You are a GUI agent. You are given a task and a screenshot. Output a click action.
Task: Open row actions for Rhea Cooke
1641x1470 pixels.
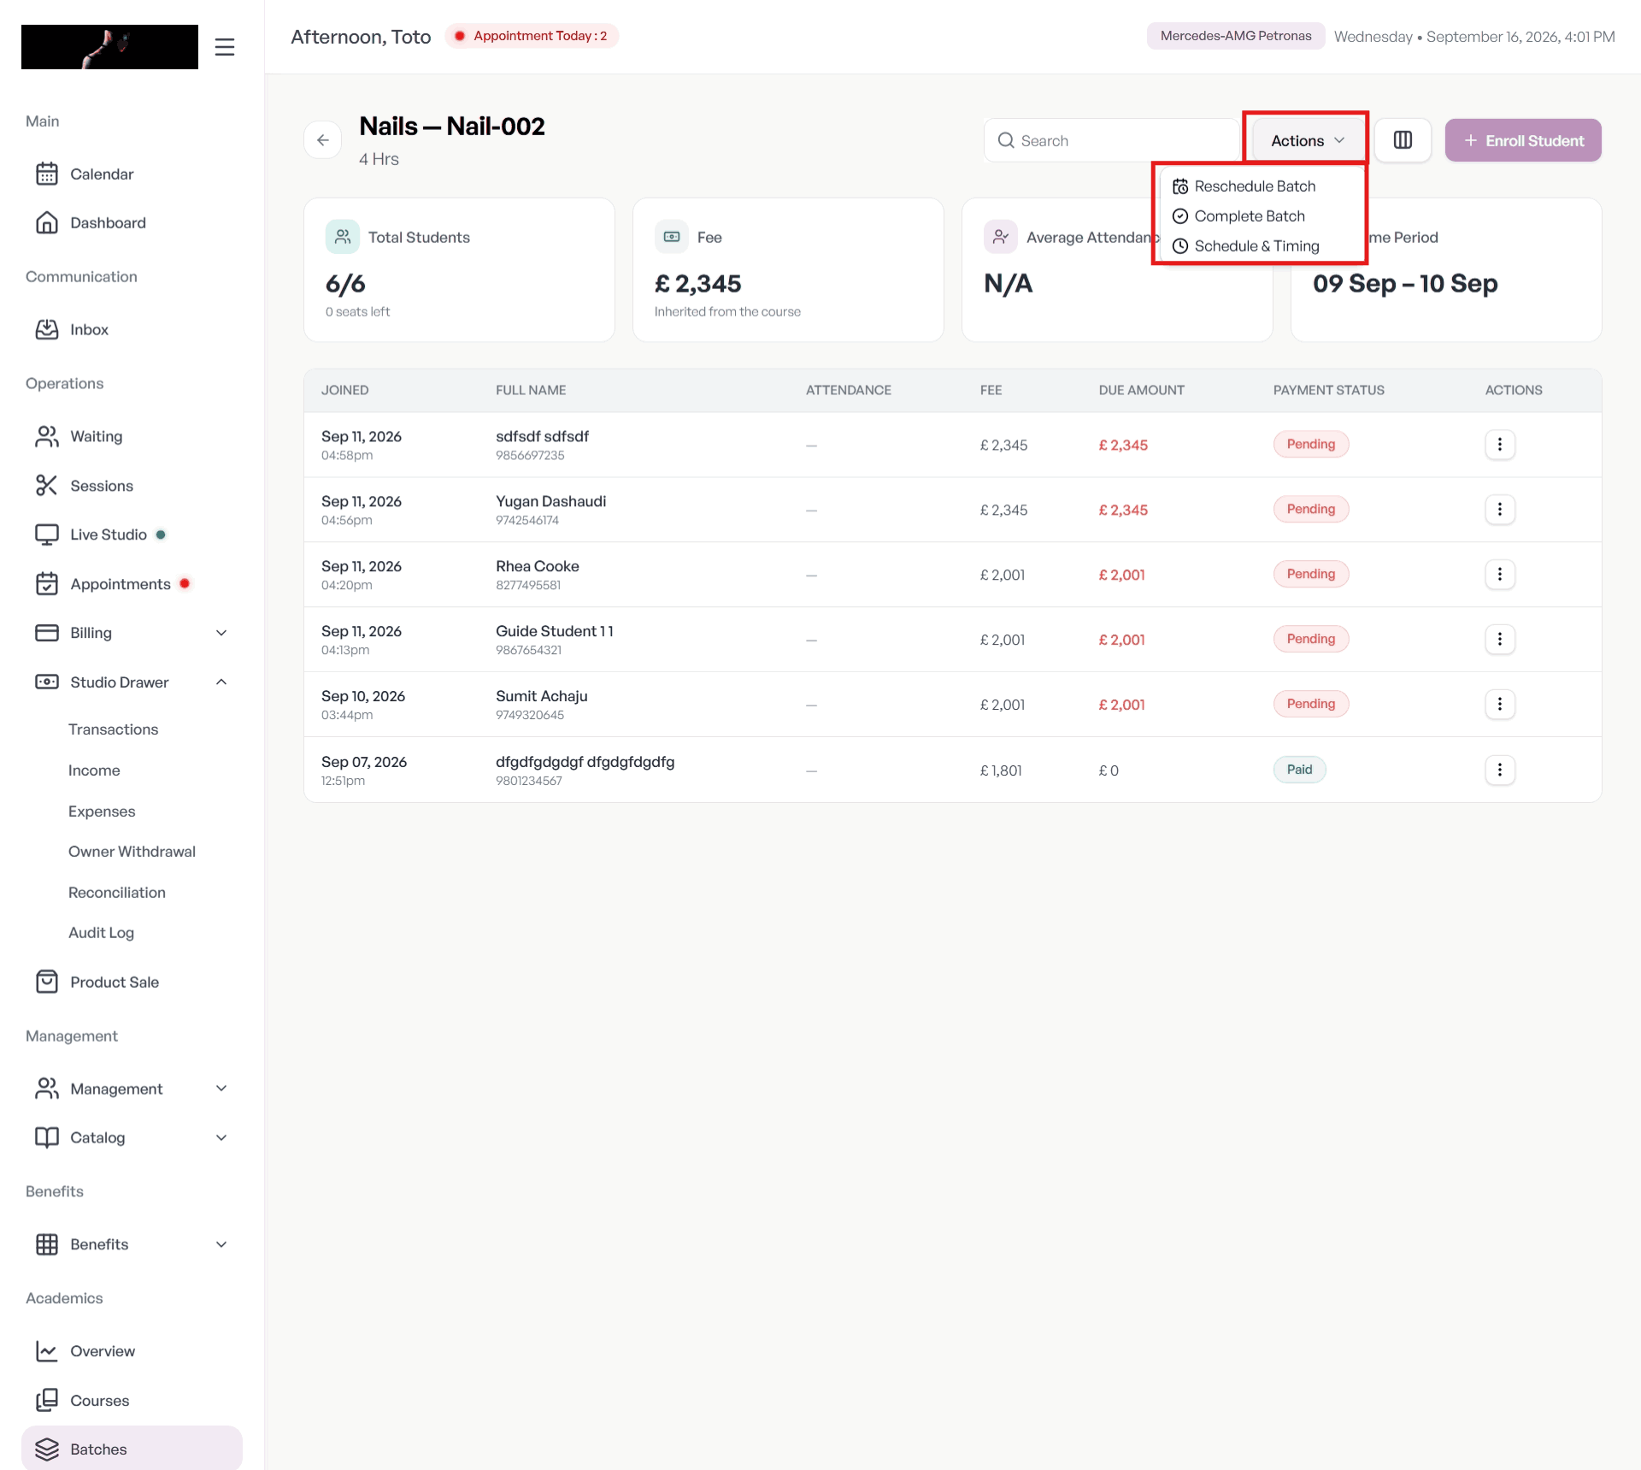(1500, 575)
